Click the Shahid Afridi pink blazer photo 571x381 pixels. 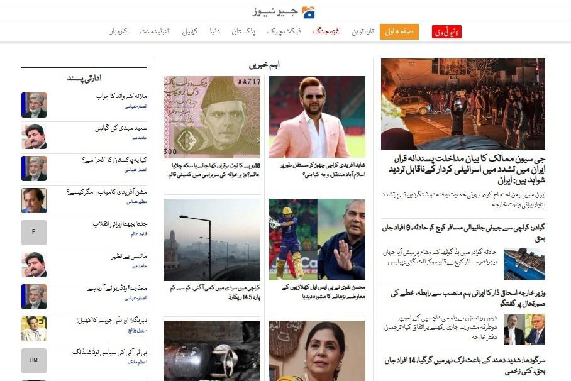[x=317, y=117]
